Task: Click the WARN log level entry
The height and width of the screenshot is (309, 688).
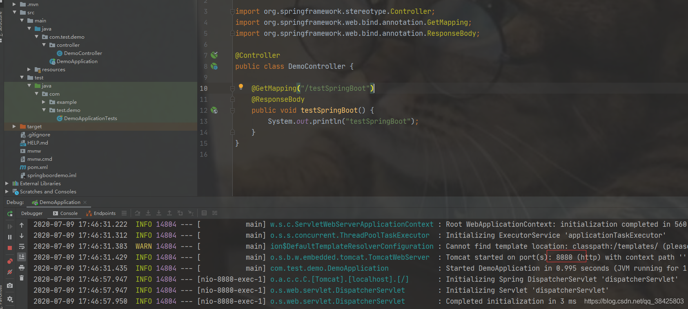Action: (x=144, y=246)
